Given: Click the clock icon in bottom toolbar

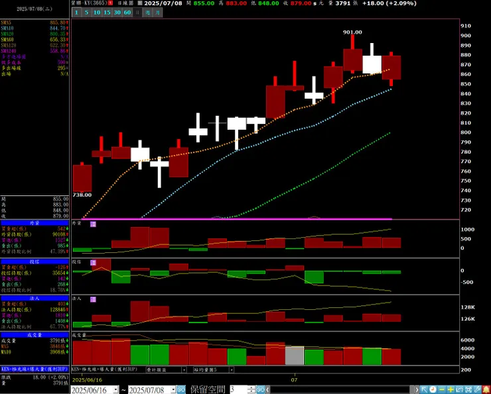Looking at the screenshot, I should click(433, 389).
